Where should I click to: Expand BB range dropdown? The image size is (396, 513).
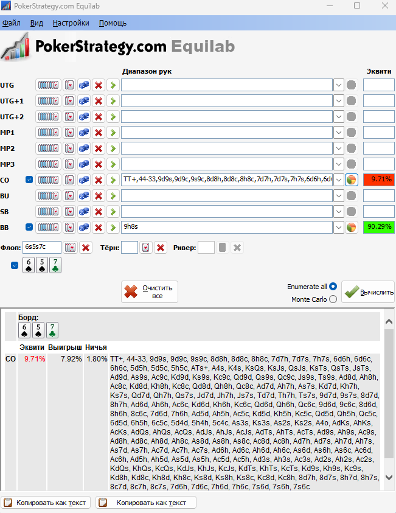339,228
